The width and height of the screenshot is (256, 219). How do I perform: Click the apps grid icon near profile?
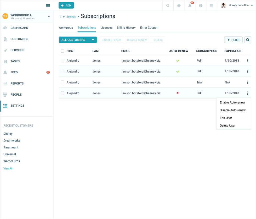[x=212, y=6]
